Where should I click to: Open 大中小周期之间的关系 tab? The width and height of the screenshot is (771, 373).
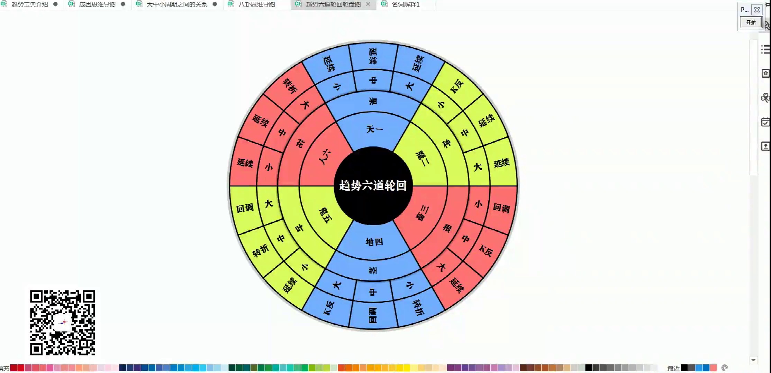click(x=177, y=4)
